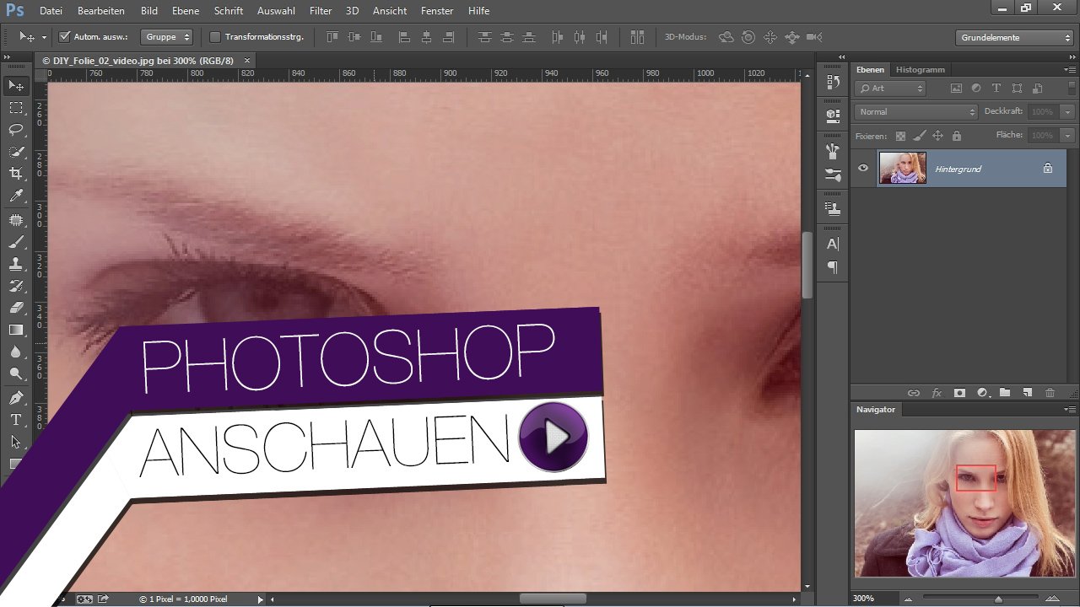Create new fill or adjustment layer
The image size is (1080, 607).
coord(982,393)
